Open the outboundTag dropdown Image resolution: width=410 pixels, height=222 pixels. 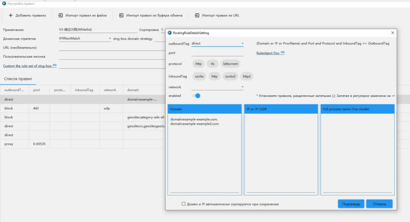(242, 43)
